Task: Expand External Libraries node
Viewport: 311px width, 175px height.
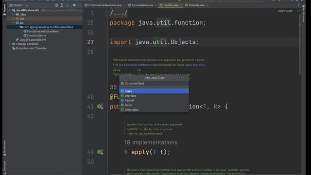Action: (x=9, y=44)
